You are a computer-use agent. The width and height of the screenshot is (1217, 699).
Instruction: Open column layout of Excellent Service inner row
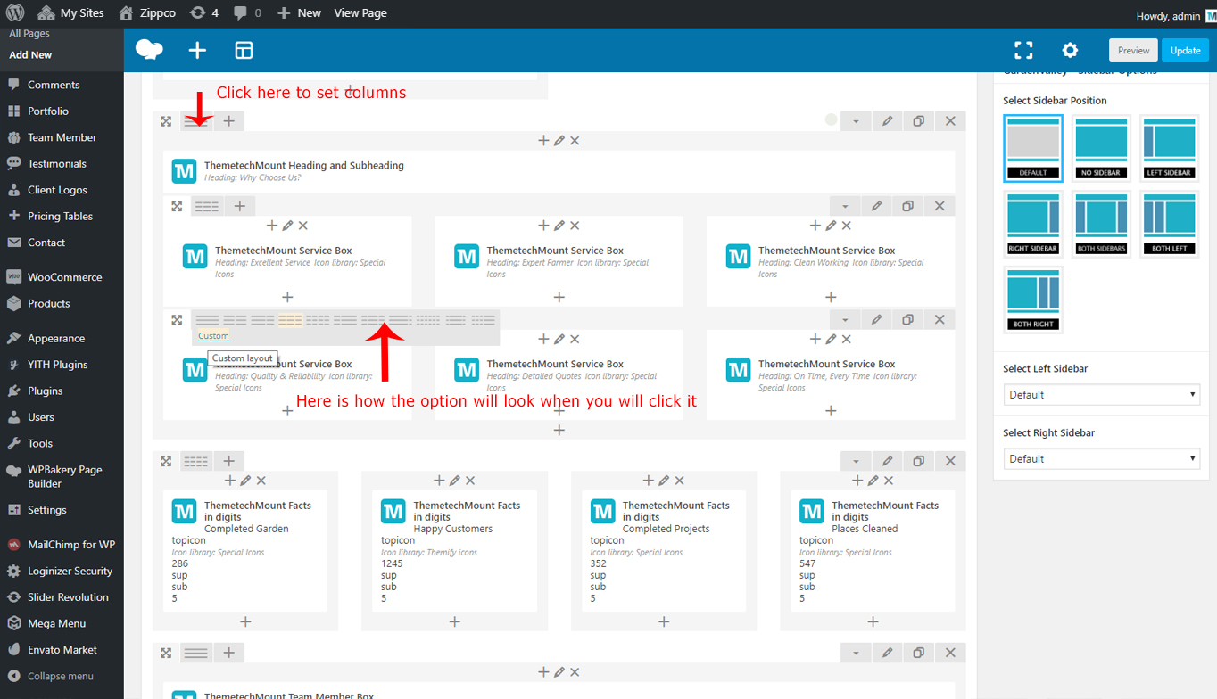pyautogui.click(x=206, y=206)
